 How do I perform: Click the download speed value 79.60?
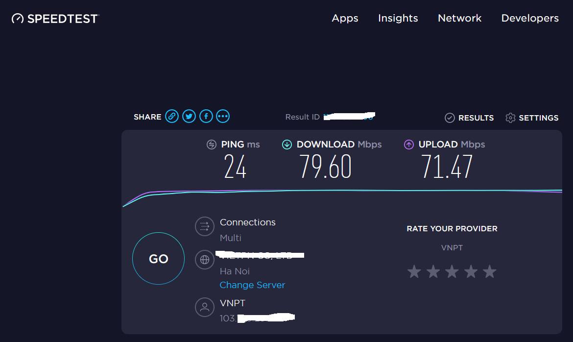pos(325,167)
